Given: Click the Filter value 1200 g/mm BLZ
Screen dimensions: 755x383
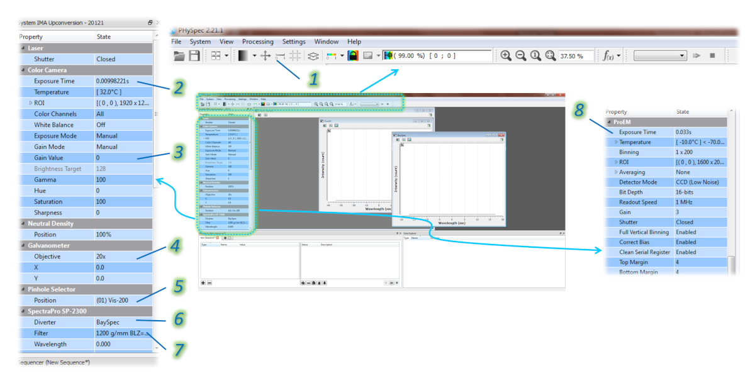Looking at the screenshot, I should coord(123,333).
